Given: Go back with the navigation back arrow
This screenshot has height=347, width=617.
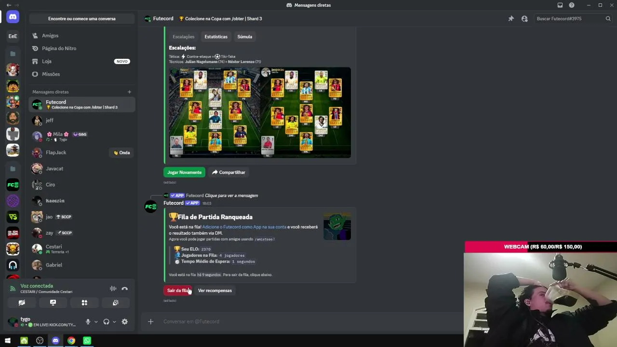Looking at the screenshot, I should click(9, 5).
